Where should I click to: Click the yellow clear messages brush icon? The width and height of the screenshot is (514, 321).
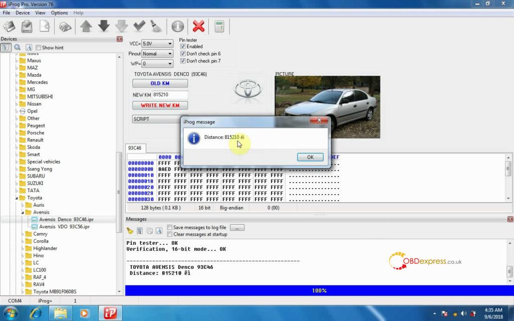(130, 231)
